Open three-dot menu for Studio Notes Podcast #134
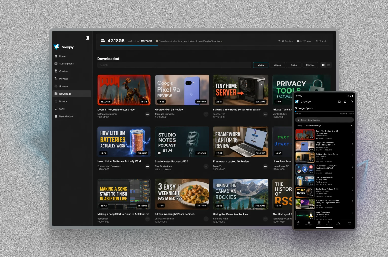Viewport: 388px width, 257px height. (206, 166)
